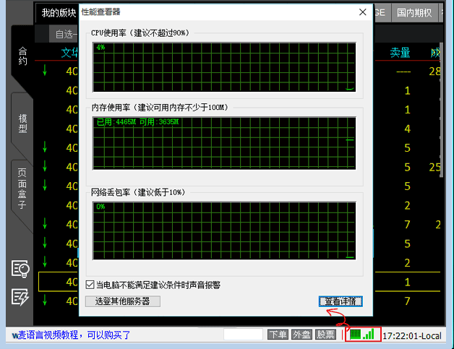Switch to the 模型 side tab

[22, 124]
